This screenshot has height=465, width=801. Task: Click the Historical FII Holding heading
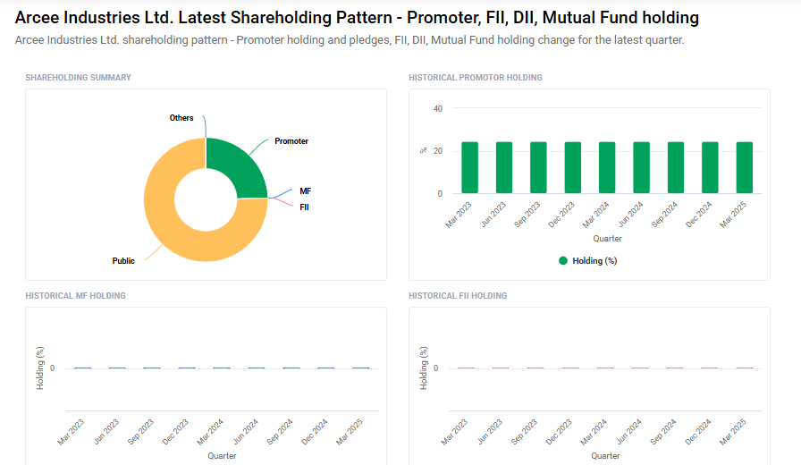coord(458,296)
